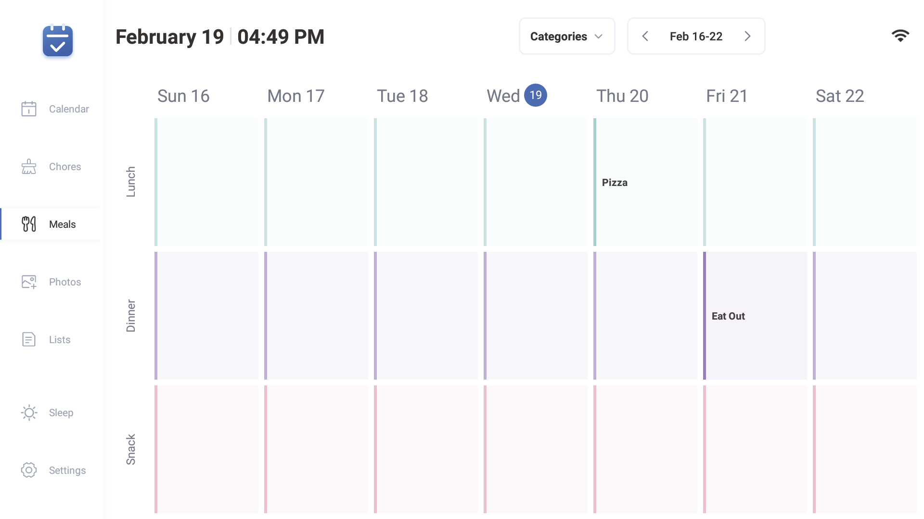Image resolution: width=924 pixels, height=519 pixels.
Task: Open the Calendar sidebar icon
Action: tap(29, 109)
